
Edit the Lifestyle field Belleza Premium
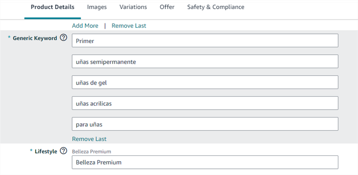(205, 162)
